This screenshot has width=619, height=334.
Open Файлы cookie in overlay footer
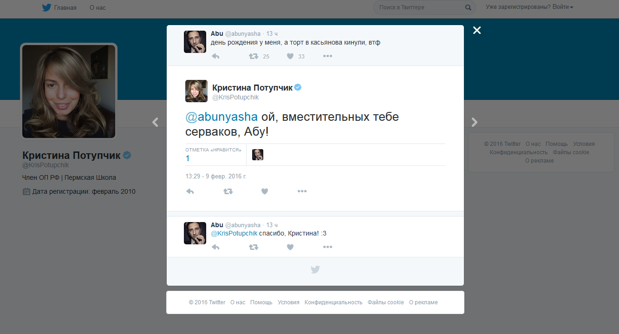386,302
